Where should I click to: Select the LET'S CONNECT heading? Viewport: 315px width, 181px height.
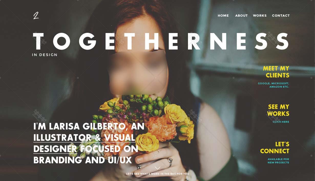(x=275, y=148)
